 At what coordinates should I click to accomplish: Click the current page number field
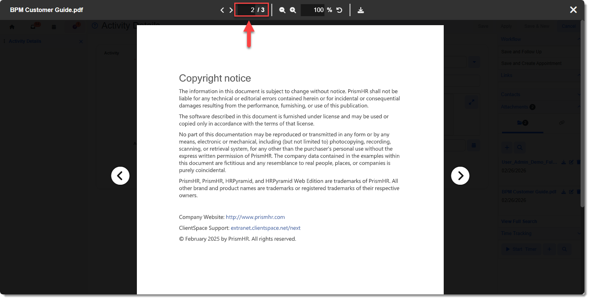coord(247,10)
